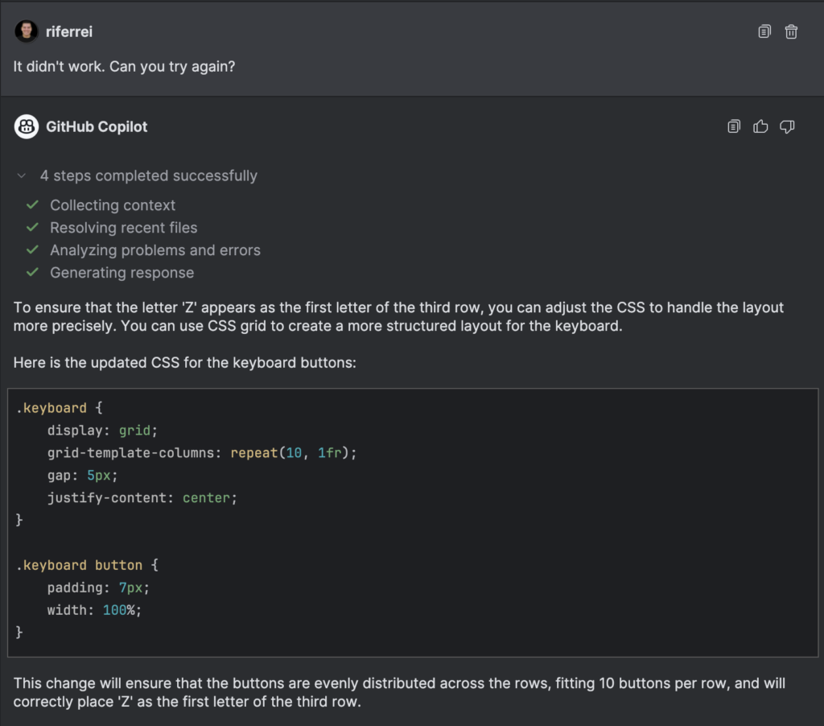Copy riferrei's message with the copy icon

pos(764,31)
